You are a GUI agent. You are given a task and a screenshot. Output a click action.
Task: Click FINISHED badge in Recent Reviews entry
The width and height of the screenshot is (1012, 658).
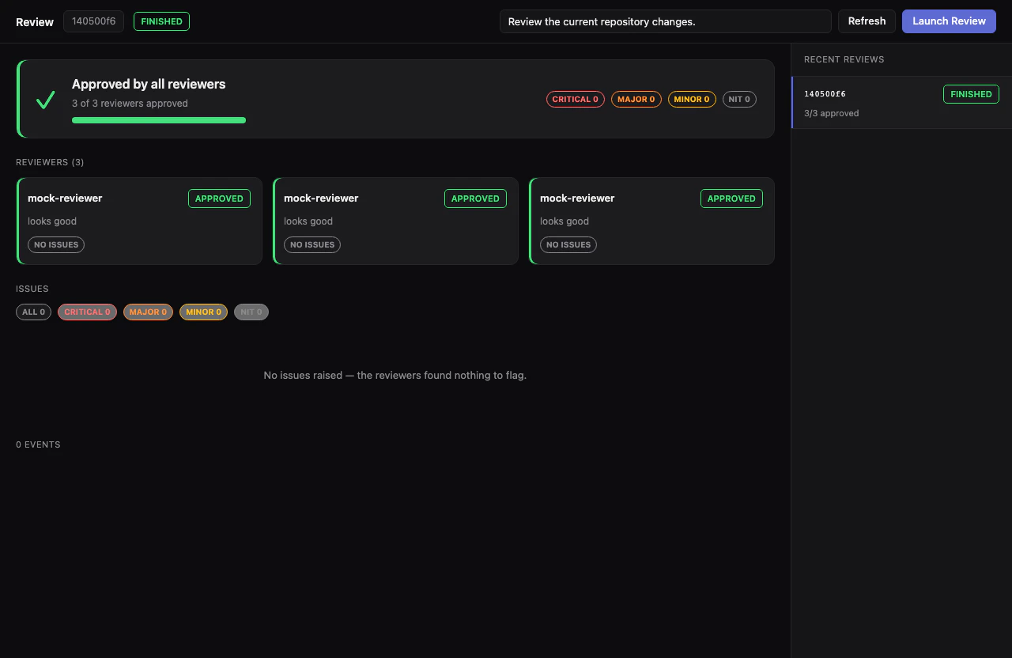pos(971,94)
